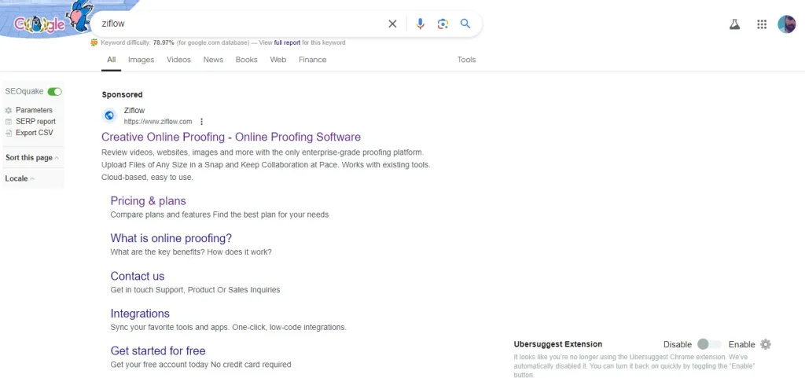The height and width of the screenshot is (378, 805).
Task: Open the Integrations sitelink
Action: pyautogui.click(x=140, y=314)
